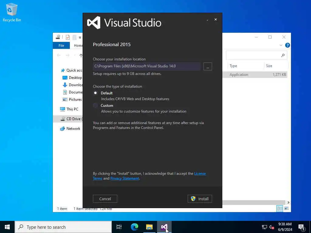This screenshot has height=233, width=311.
Task: Click the horizontal scrollbar right arrow in Explorer
Action: pyautogui.click(x=289, y=202)
